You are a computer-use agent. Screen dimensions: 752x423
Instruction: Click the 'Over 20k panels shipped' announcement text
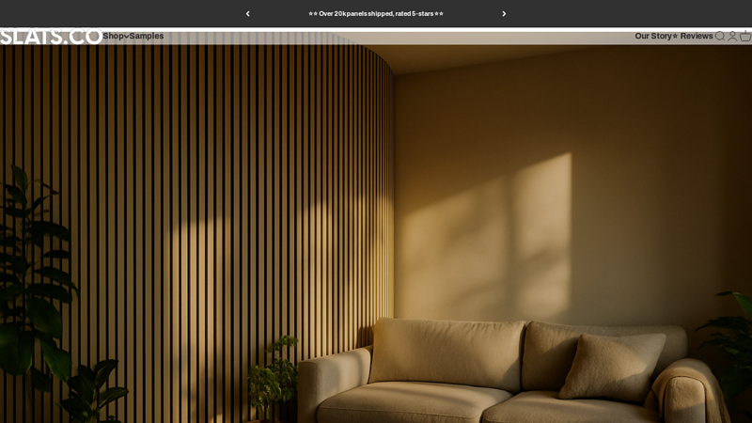(x=376, y=14)
